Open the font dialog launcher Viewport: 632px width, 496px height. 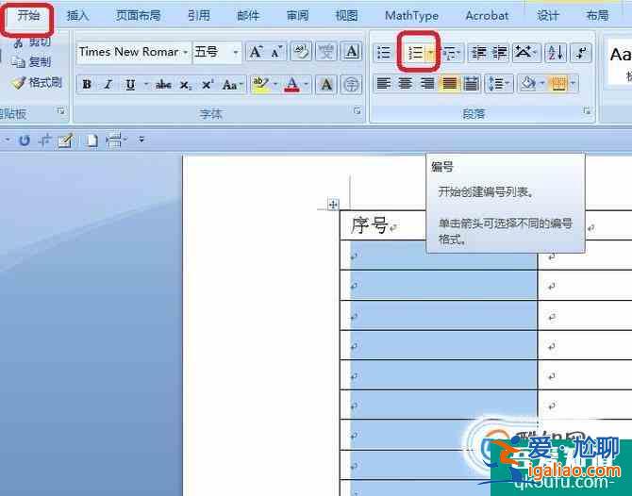click(358, 111)
